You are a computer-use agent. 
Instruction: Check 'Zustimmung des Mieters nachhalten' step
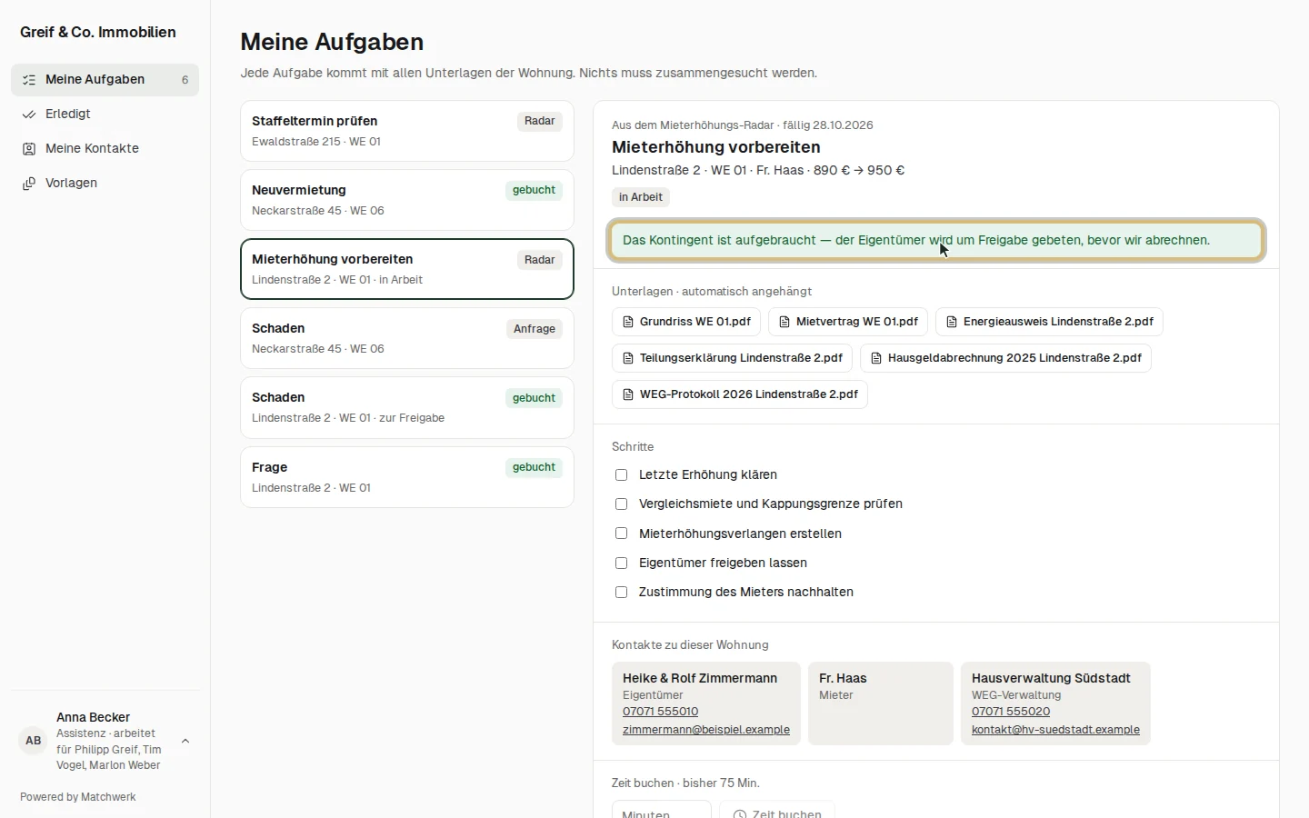click(x=622, y=593)
